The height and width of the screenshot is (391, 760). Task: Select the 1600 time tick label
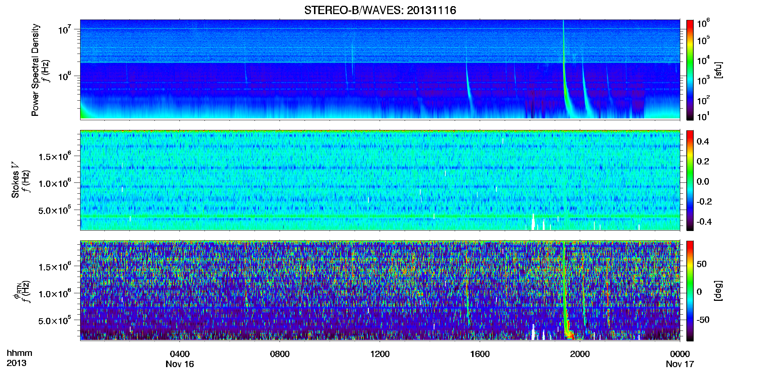point(480,354)
